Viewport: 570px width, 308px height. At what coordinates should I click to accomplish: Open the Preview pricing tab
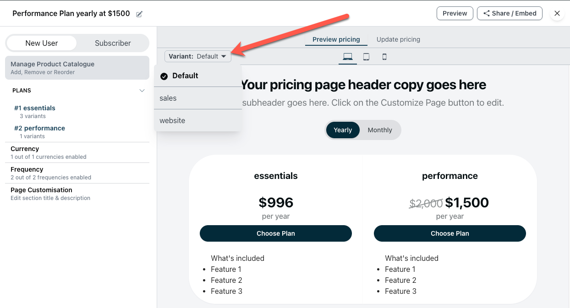coord(336,39)
